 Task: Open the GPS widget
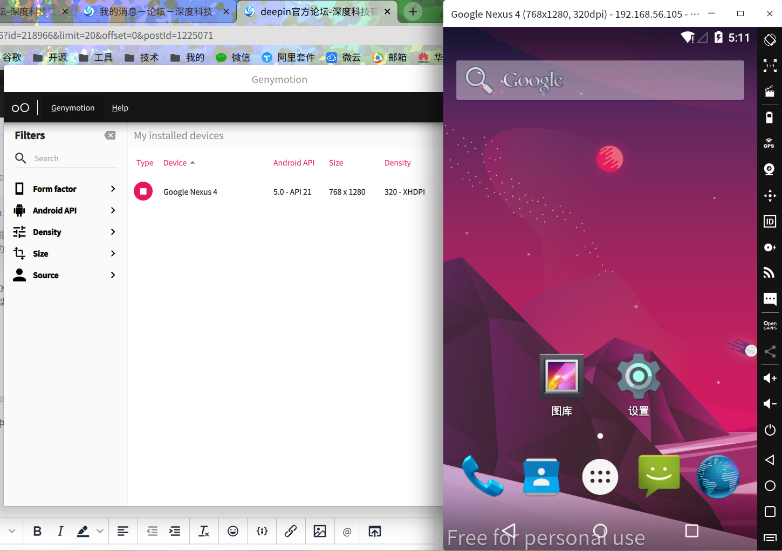pyautogui.click(x=770, y=143)
